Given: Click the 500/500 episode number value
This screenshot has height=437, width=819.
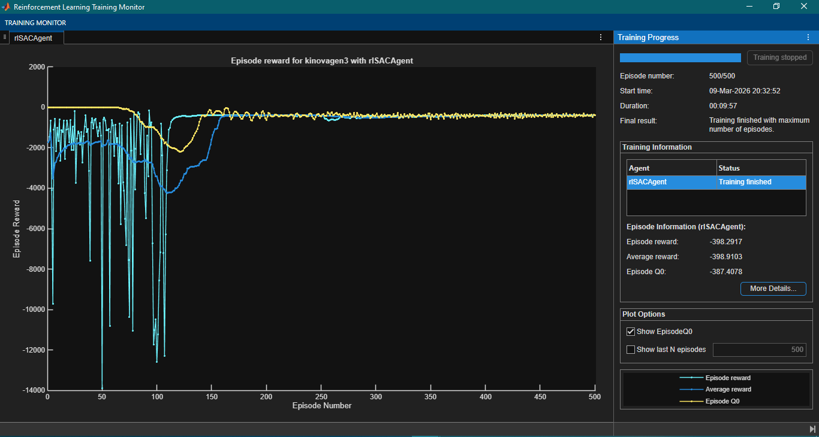Looking at the screenshot, I should tap(722, 76).
